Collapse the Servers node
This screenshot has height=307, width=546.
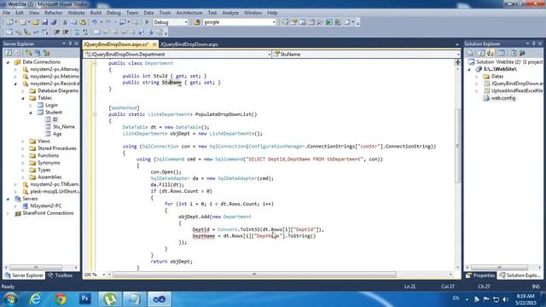(8, 199)
